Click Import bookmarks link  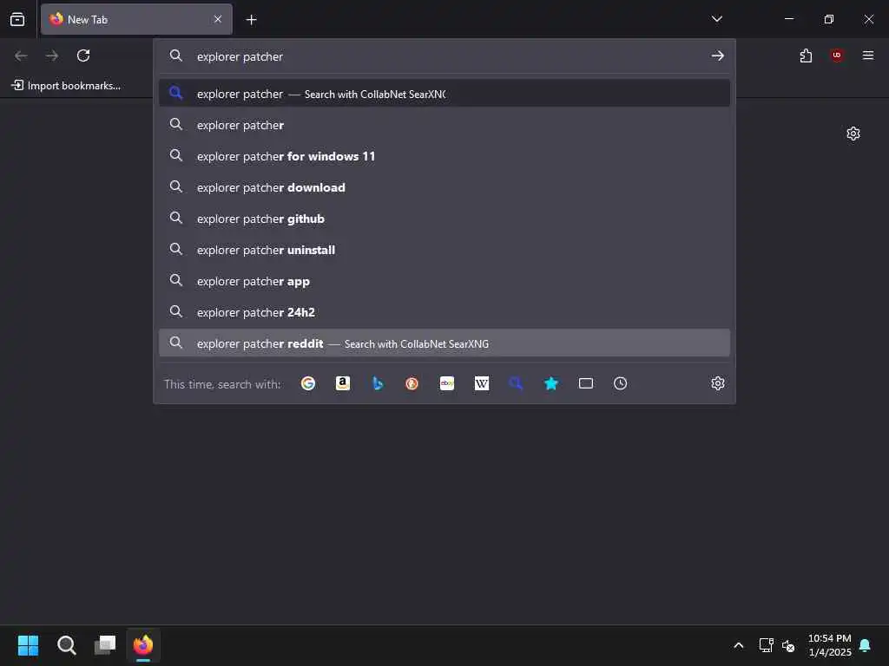[x=66, y=86]
